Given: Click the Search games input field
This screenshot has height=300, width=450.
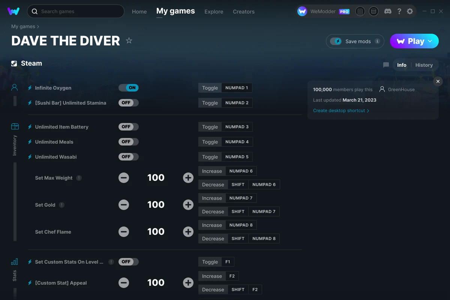Looking at the screenshot, I should click(x=75, y=11).
